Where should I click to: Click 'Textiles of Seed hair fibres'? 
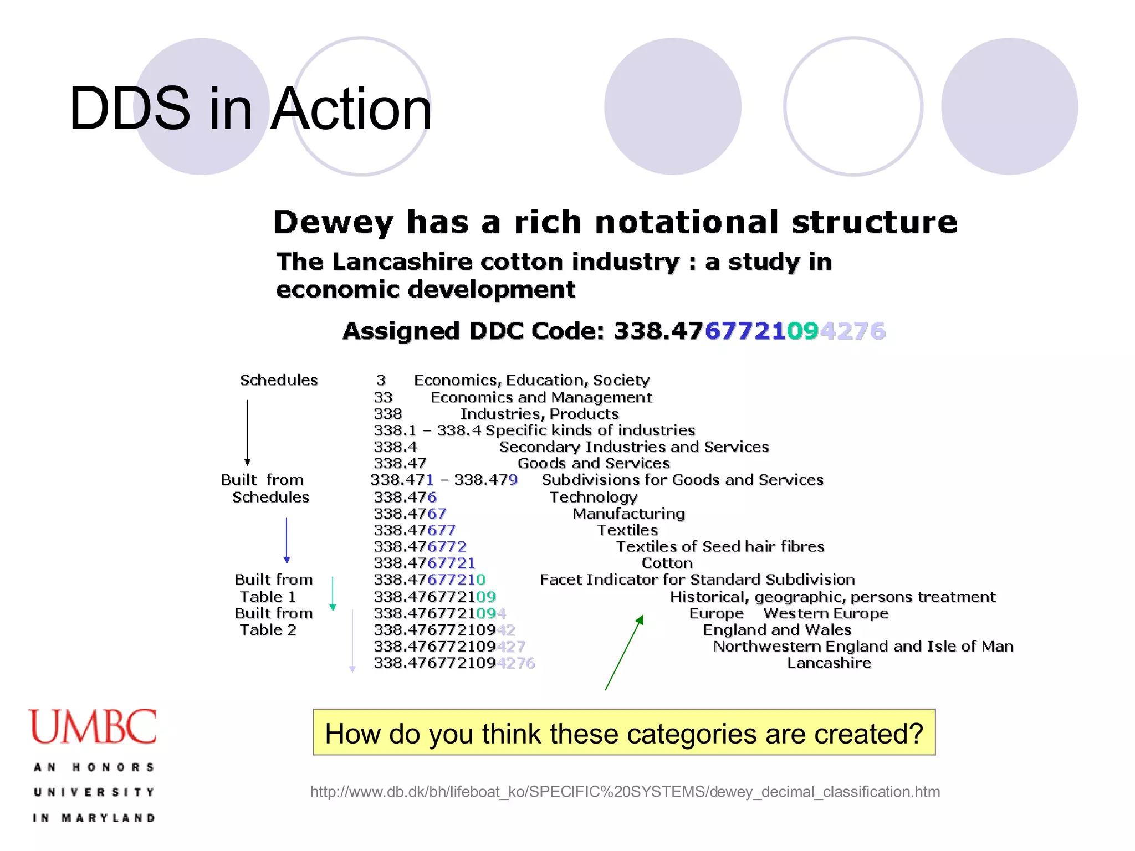click(x=720, y=547)
